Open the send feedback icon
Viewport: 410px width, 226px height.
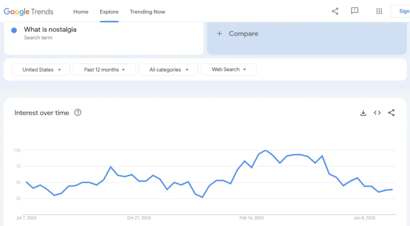[355, 11]
